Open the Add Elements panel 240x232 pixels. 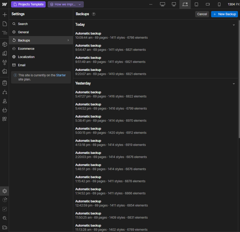4,14
